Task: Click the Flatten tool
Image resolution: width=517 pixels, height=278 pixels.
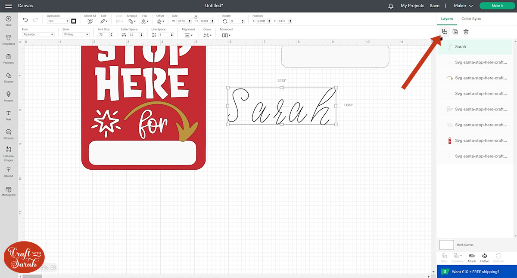Action: click(x=485, y=257)
